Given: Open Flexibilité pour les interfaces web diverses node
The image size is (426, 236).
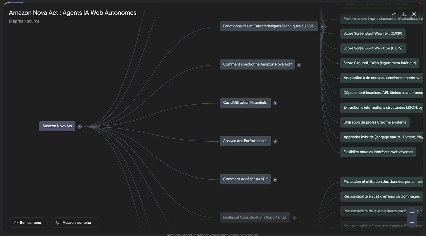Looking at the screenshot, I should [x=378, y=152].
